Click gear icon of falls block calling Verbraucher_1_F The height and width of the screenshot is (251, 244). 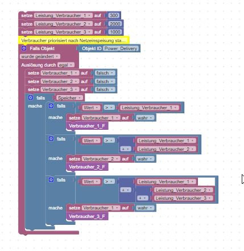point(51,106)
